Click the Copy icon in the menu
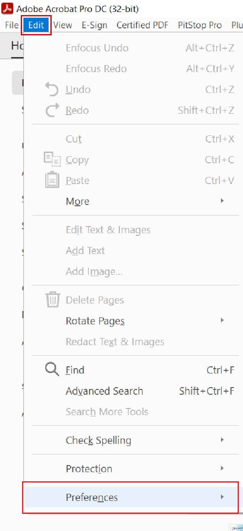 52,159
